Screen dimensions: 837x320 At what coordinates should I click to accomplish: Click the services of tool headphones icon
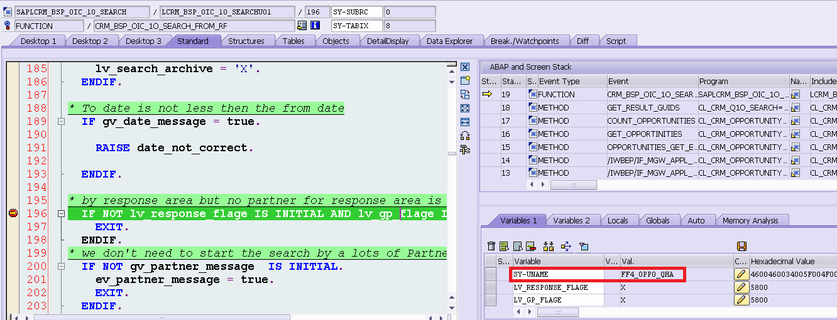coord(465,136)
